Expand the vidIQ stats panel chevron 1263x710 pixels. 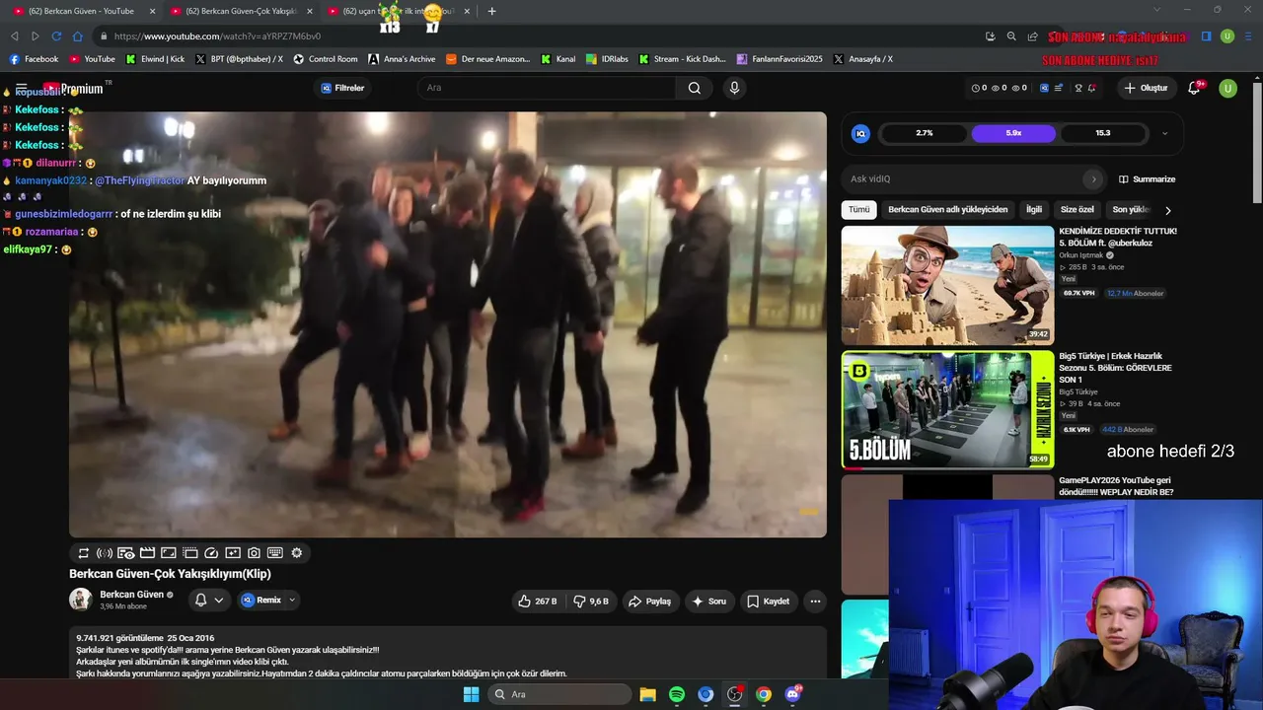point(1164,133)
